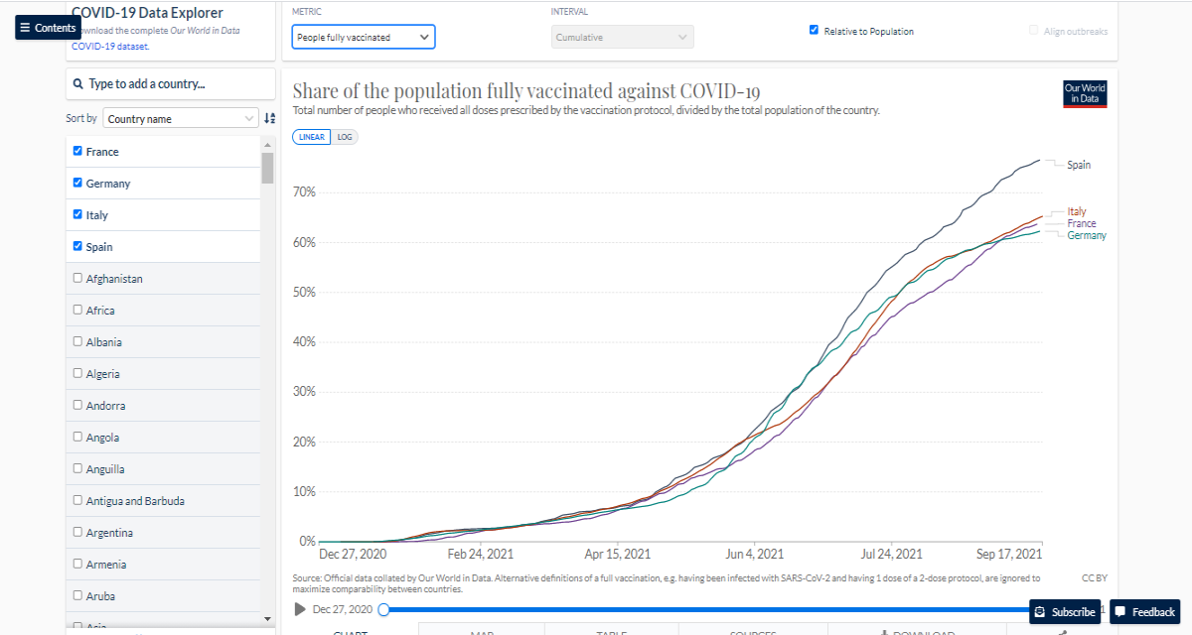Open the Feedback chat button

click(x=1145, y=612)
